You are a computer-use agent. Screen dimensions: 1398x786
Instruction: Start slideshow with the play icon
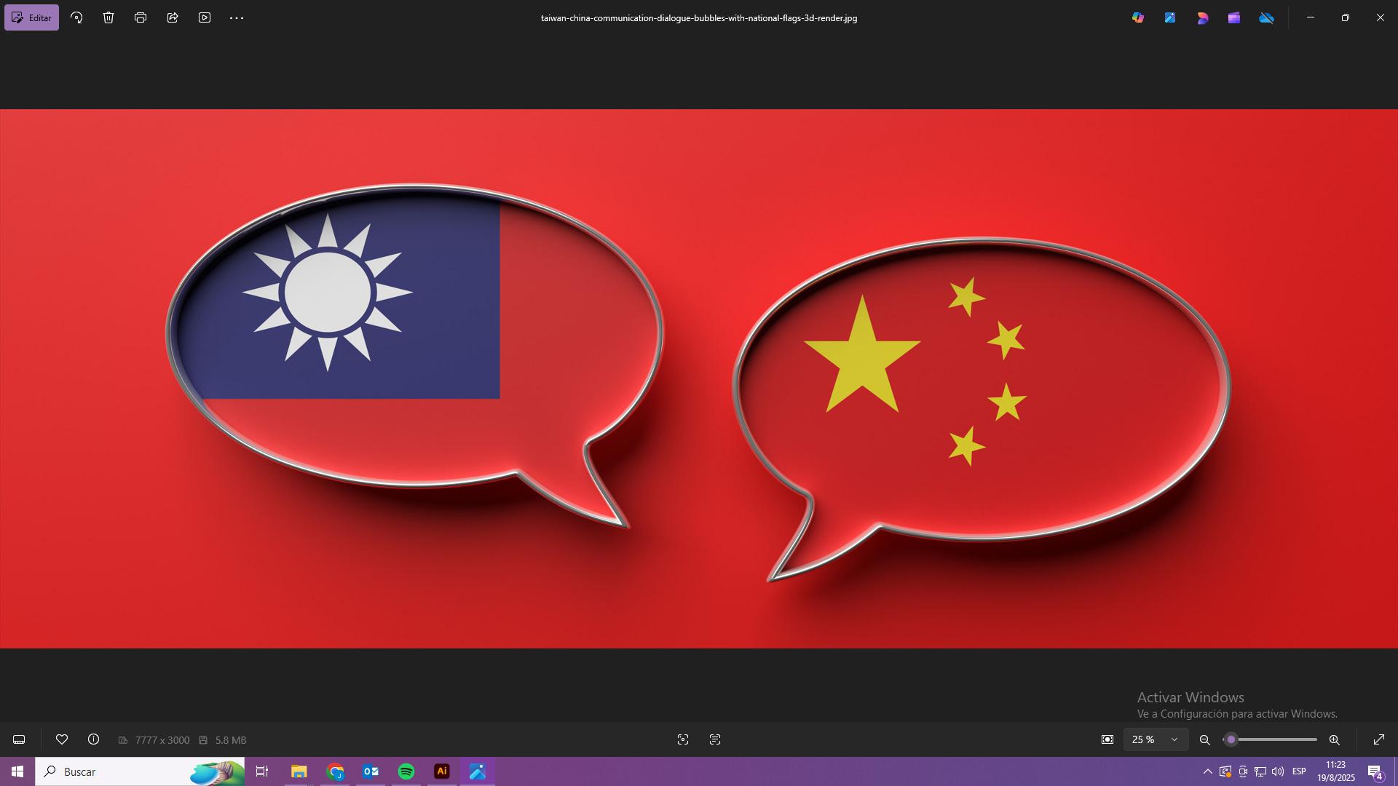click(x=205, y=17)
